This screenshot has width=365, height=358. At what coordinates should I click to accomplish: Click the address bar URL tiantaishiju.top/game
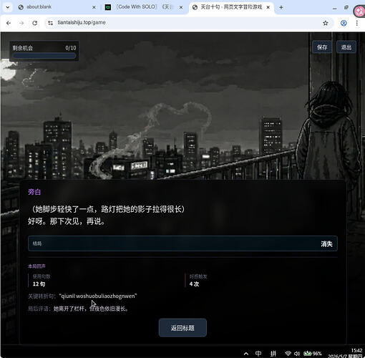pos(82,22)
